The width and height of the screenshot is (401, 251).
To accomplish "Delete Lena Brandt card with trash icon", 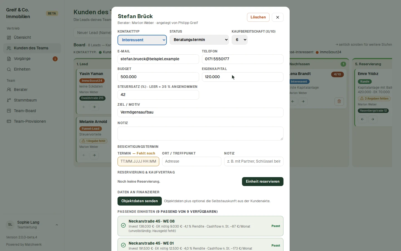I will pos(339,102).
